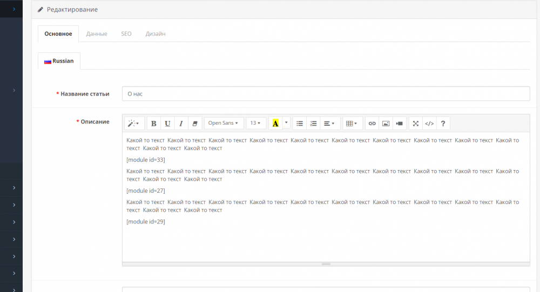Click the Название статьи input field
The image size is (540, 292).
(326, 94)
